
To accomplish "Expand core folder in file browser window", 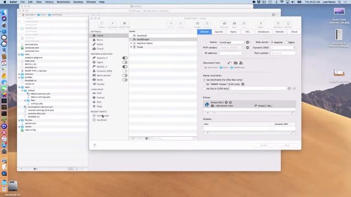I will [x=19, y=54].
